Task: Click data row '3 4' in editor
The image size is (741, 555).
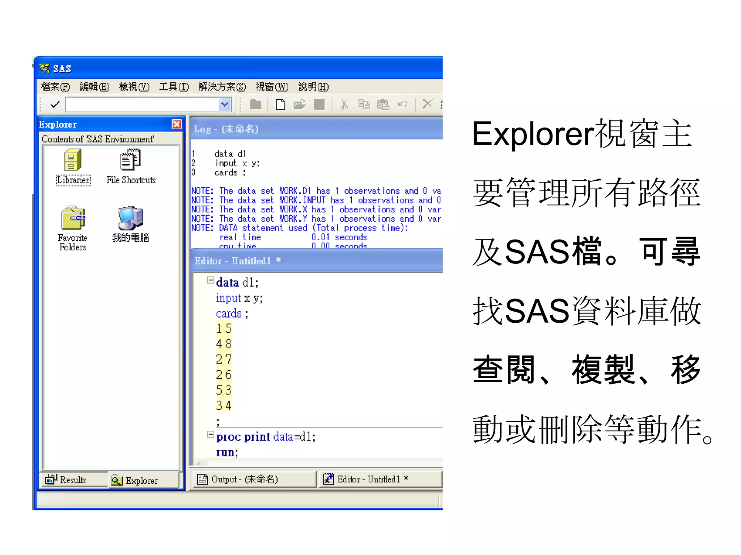Action: (x=224, y=405)
